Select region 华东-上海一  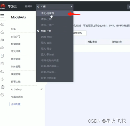[x=55, y=19]
